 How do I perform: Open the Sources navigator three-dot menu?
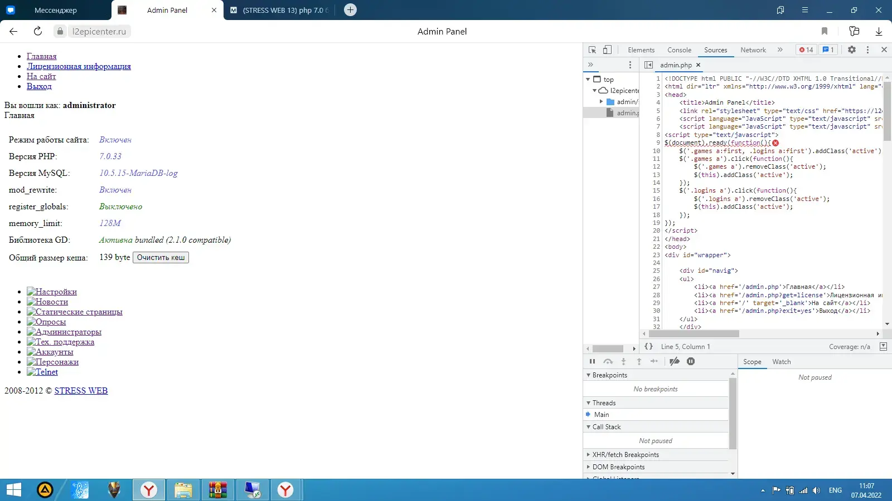630,65
